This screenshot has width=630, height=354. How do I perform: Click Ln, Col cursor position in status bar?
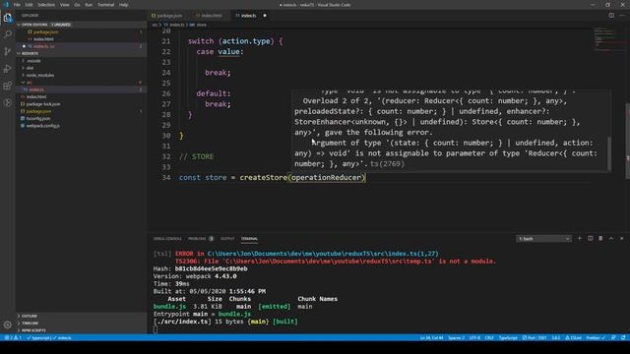[431, 338]
